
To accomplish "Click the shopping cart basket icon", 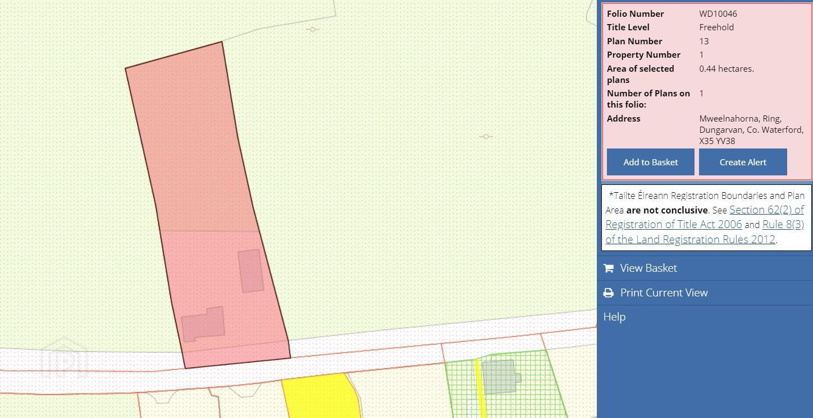I will click(608, 268).
